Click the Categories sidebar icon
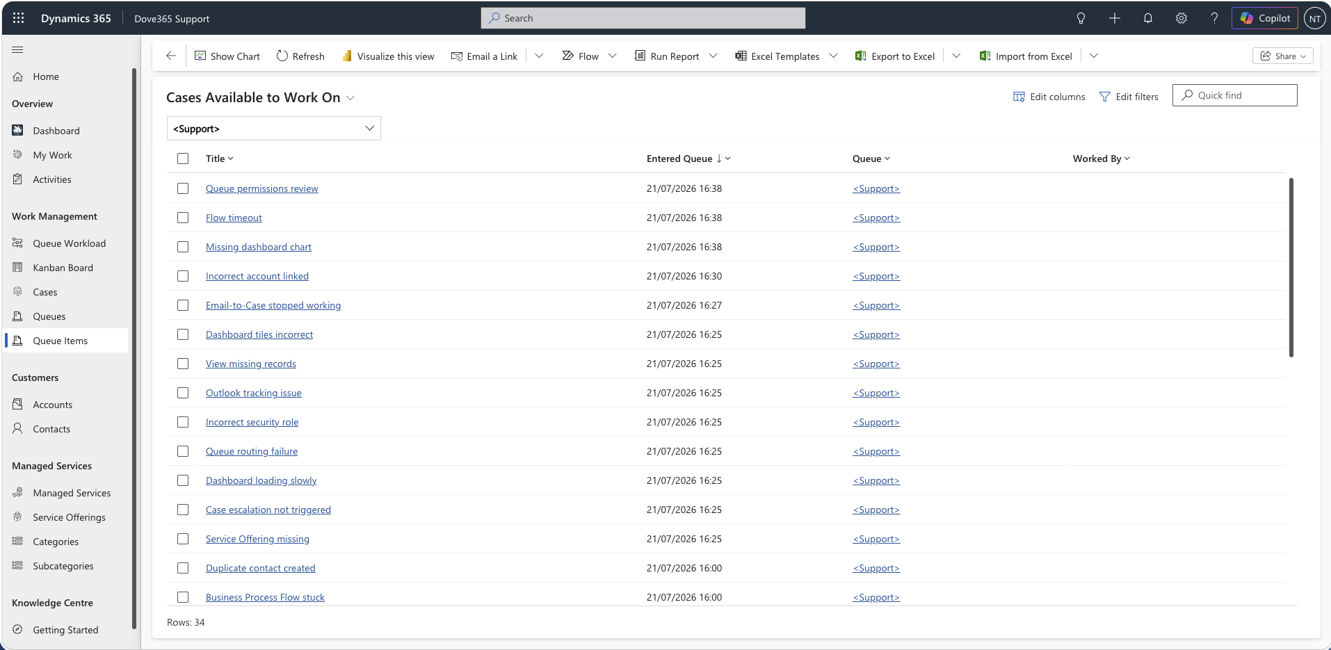 coord(18,541)
